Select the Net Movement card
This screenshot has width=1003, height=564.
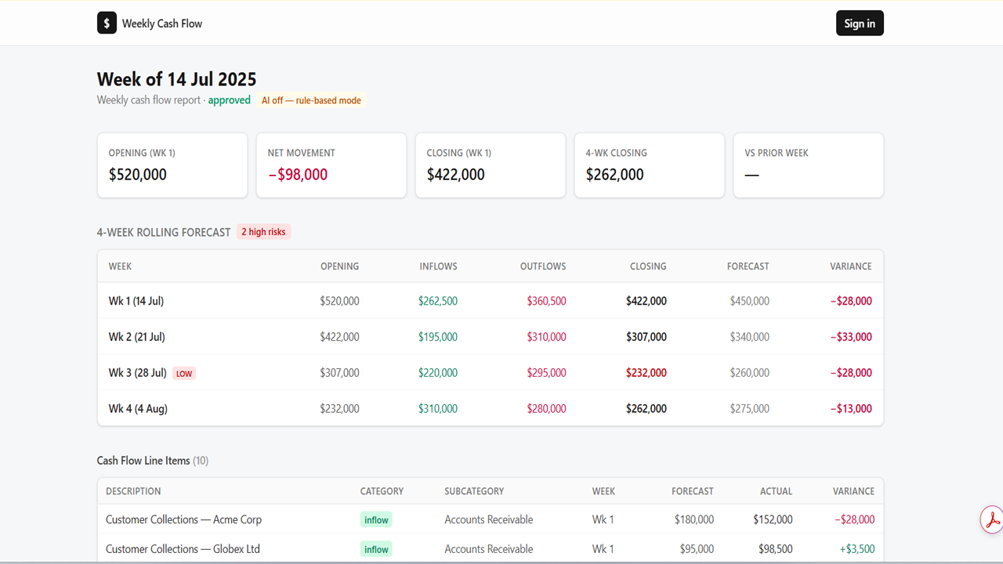tap(331, 165)
